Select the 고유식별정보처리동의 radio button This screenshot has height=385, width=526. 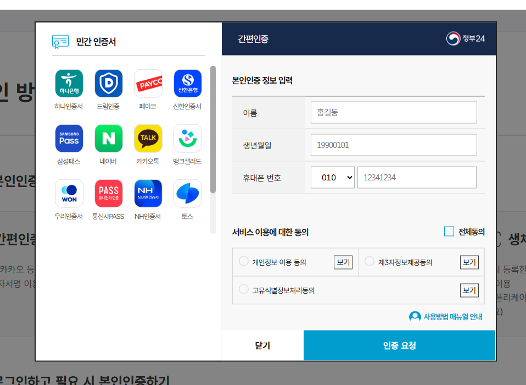point(244,289)
